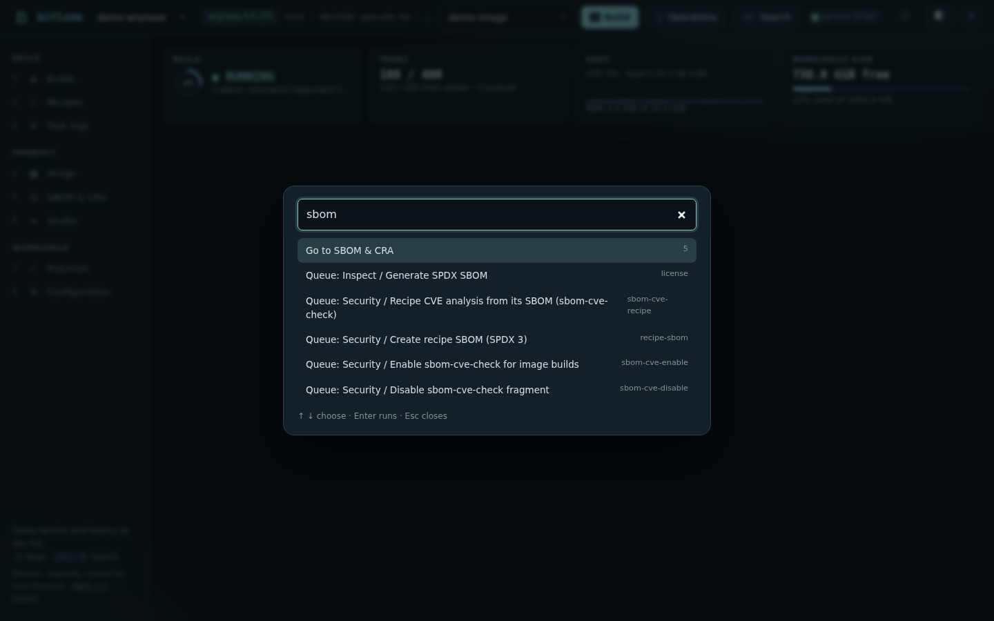Click the Build button in the top bar
994x621 pixels.
tap(610, 17)
